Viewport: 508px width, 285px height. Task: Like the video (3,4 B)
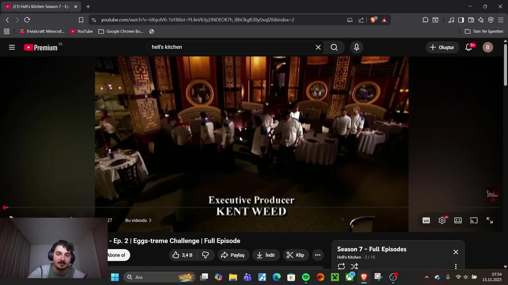point(183,255)
